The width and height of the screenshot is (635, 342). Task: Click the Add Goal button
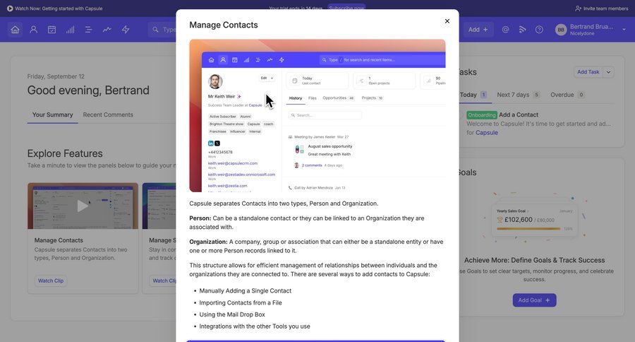pos(534,300)
